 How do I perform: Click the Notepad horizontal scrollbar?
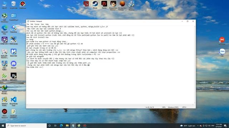coord(110,105)
